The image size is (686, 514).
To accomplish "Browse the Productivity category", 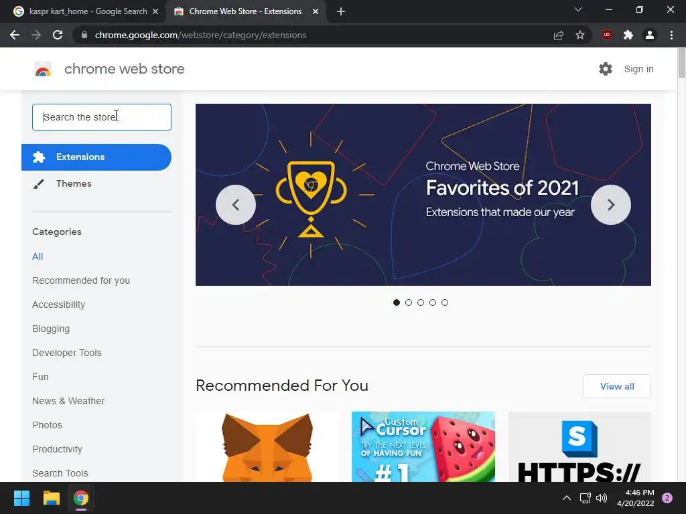I will pyautogui.click(x=58, y=449).
